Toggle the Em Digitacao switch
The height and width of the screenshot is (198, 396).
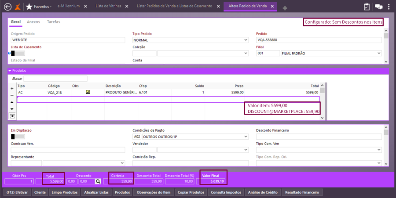[x=18, y=137]
